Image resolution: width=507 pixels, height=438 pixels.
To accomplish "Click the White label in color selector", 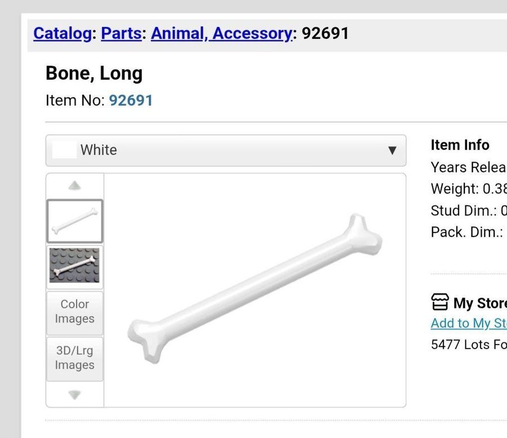I will click(99, 150).
